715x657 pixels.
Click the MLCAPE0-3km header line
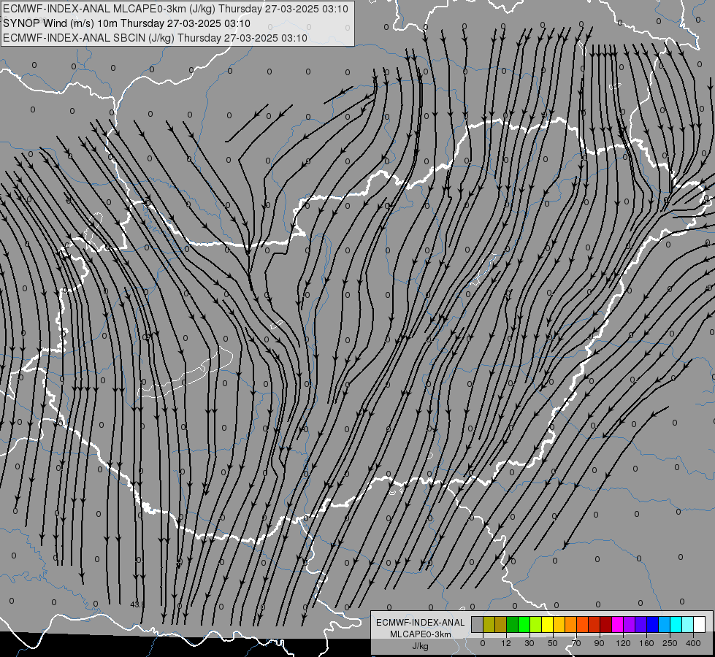[x=175, y=9]
